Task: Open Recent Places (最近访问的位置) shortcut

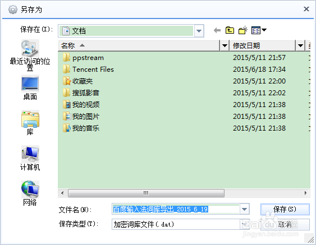Action: (x=30, y=56)
